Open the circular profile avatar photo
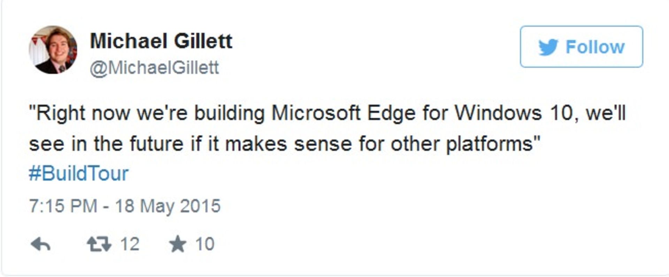Screen dimensions: 669x277 point(53,49)
